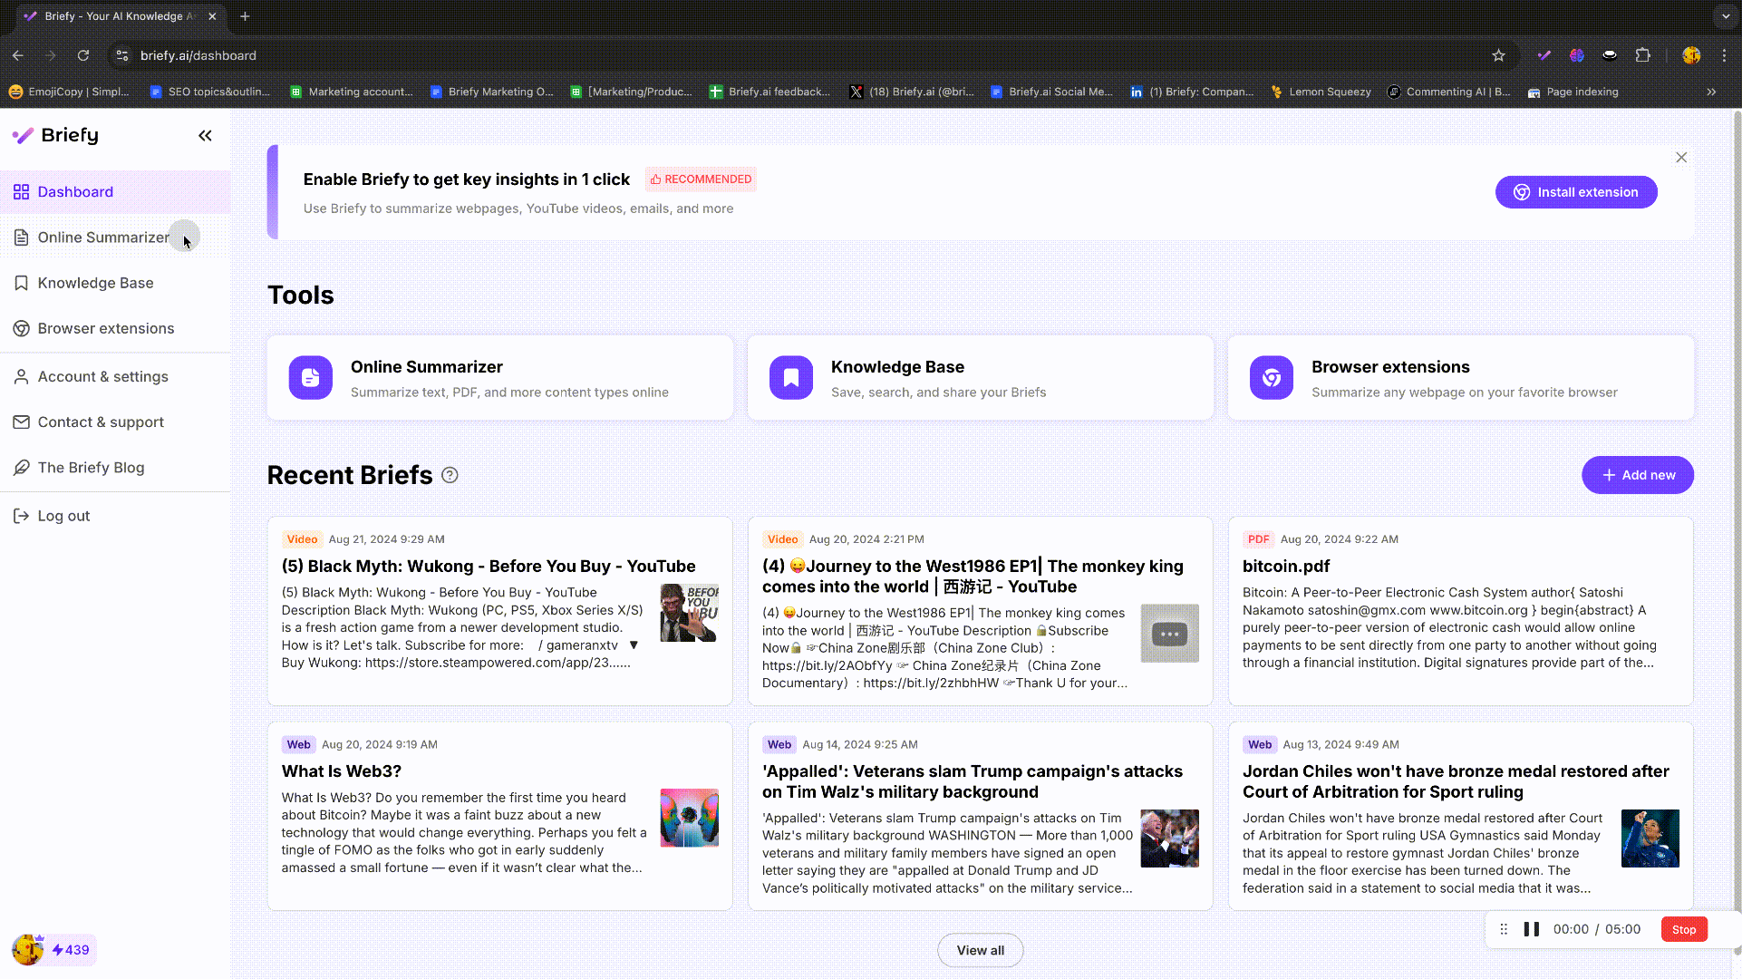Click the lightning credits badge showing 439

click(71, 950)
